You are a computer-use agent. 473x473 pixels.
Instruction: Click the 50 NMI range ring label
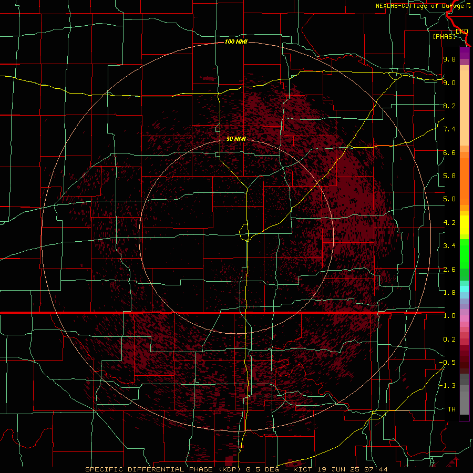(236, 139)
